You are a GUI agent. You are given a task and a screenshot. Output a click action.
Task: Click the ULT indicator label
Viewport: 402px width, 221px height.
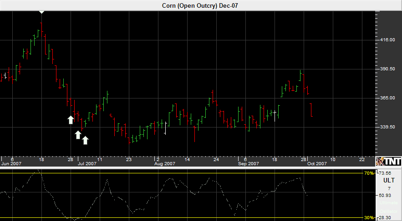(389, 181)
